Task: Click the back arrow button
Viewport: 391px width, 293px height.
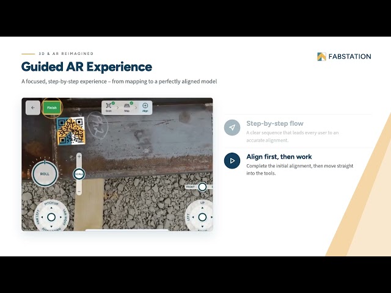Action: (33, 107)
